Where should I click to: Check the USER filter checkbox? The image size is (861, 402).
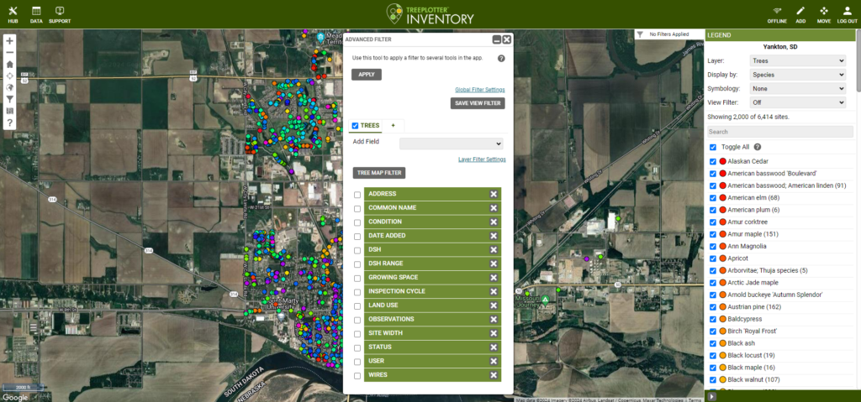357,362
